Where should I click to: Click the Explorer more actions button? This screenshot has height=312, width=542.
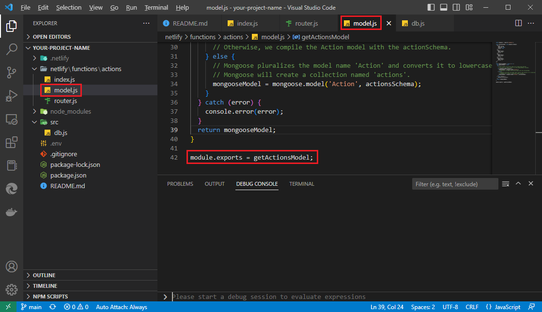click(146, 23)
